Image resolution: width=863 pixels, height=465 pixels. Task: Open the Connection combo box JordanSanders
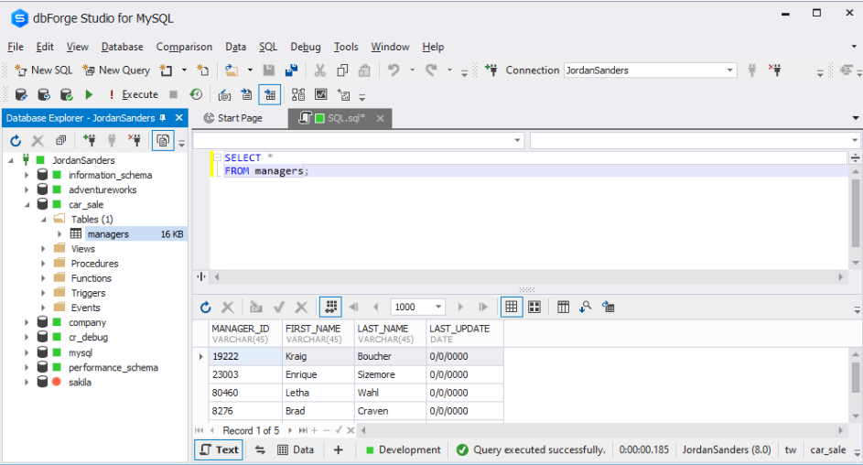tap(650, 70)
